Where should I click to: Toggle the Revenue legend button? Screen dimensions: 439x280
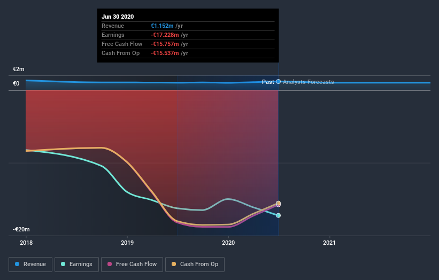click(30, 265)
